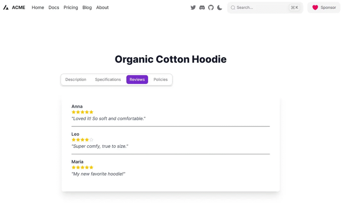Select the Reviews tab
Image resolution: width=345 pixels, height=204 pixels.
(x=137, y=80)
